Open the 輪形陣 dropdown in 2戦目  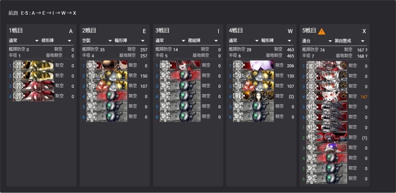click(130, 41)
